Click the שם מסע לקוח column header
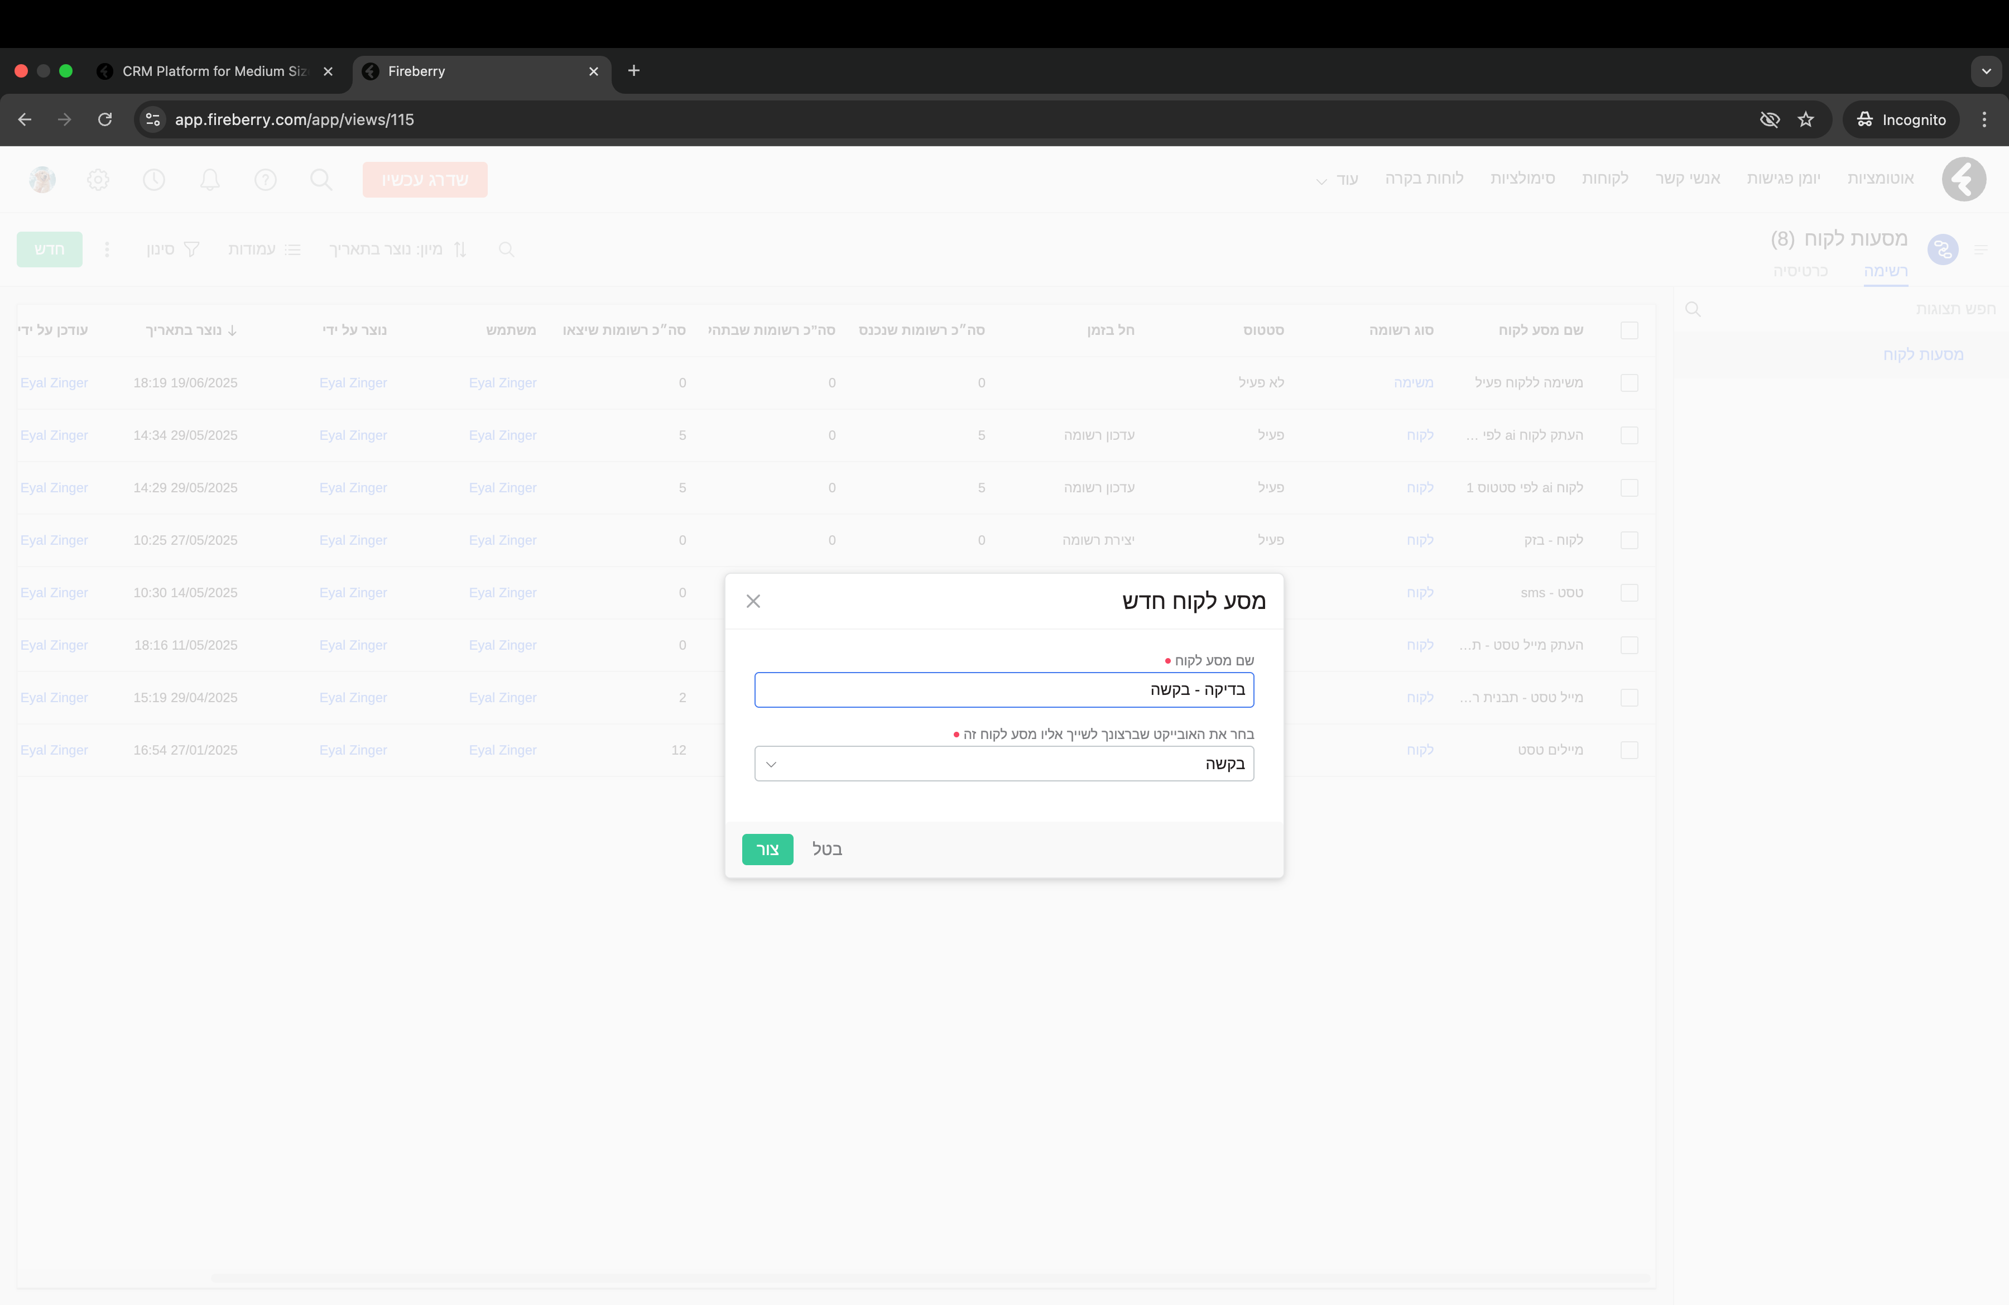Image resolution: width=2009 pixels, height=1305 pixels. click(1541, 330)
